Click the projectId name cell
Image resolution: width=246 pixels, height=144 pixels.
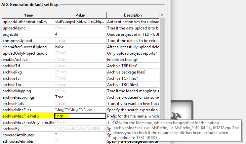pos(28,34)
